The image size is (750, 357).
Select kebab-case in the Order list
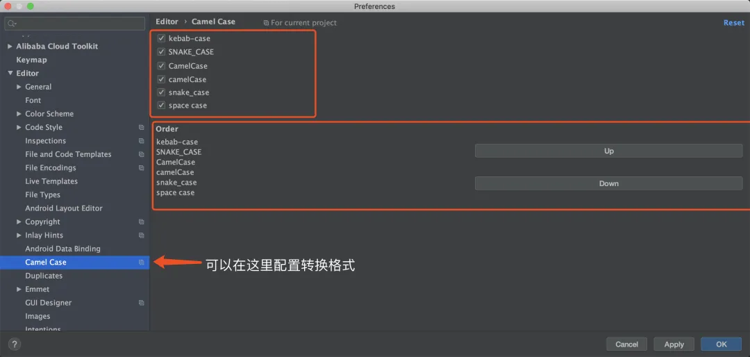click(x=177, y=142)
